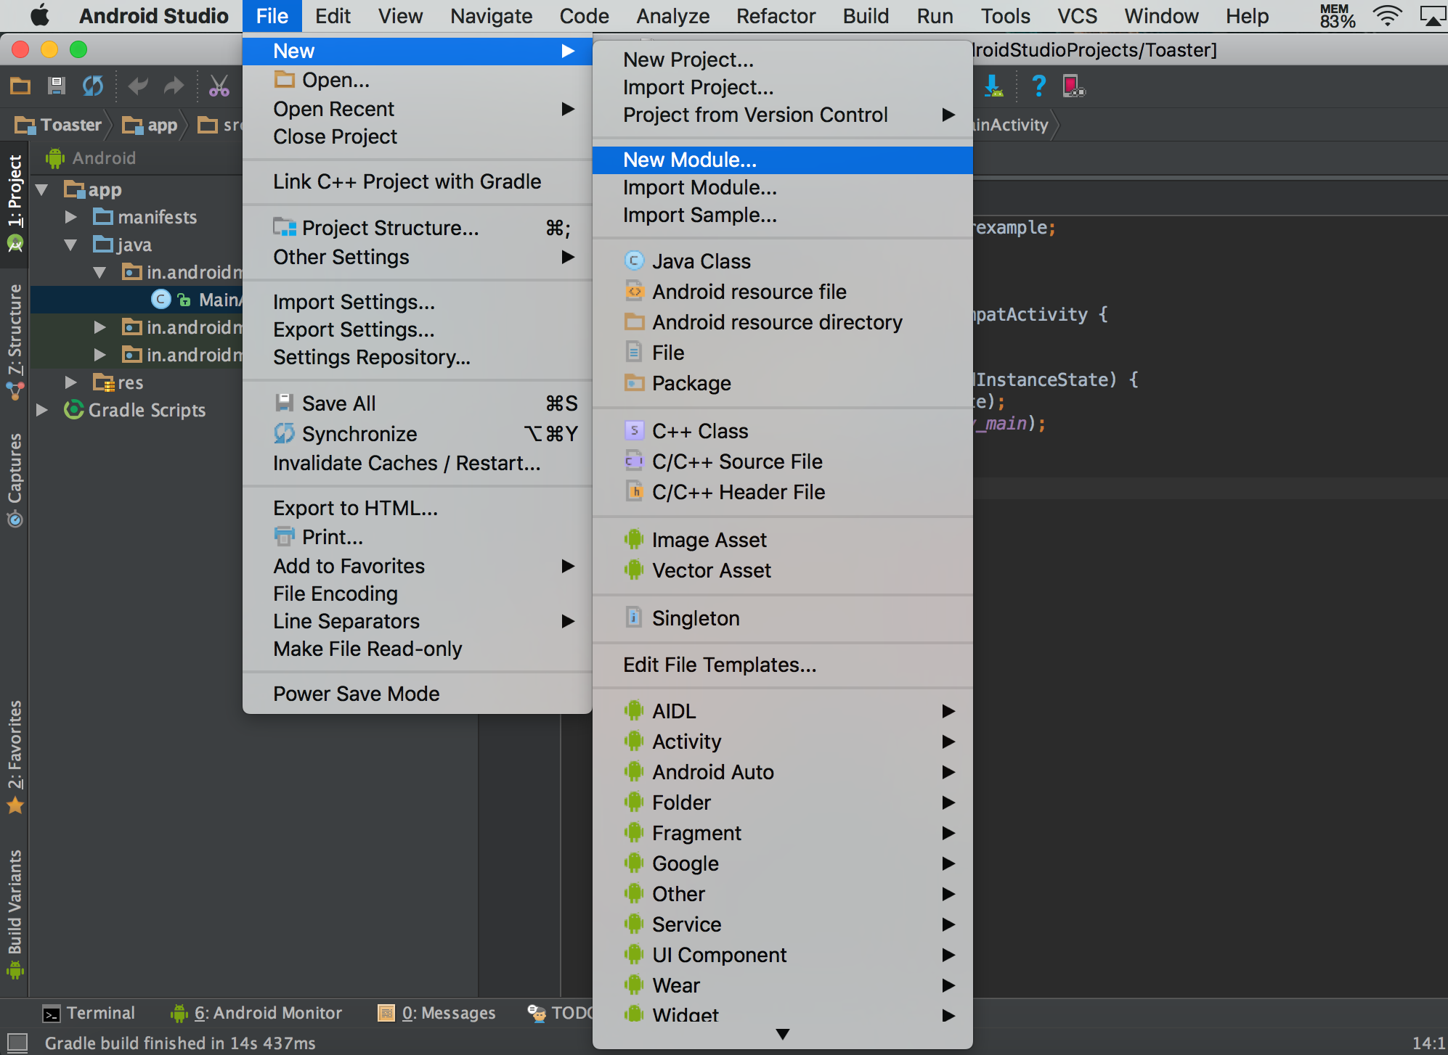1448x1055 pixels.
Task: Select the Cut (scissors) toolbar icon
Action: 219,86
